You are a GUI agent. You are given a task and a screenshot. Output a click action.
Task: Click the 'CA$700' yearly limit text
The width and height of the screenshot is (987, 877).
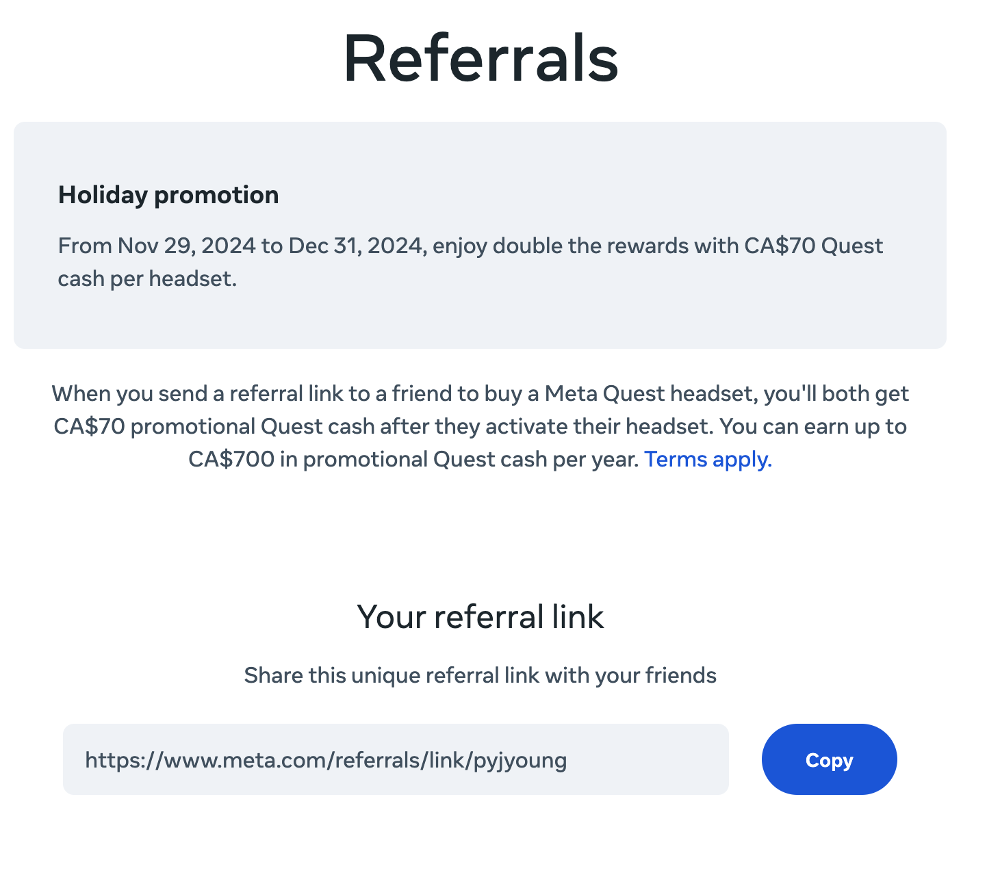[231, 459]
